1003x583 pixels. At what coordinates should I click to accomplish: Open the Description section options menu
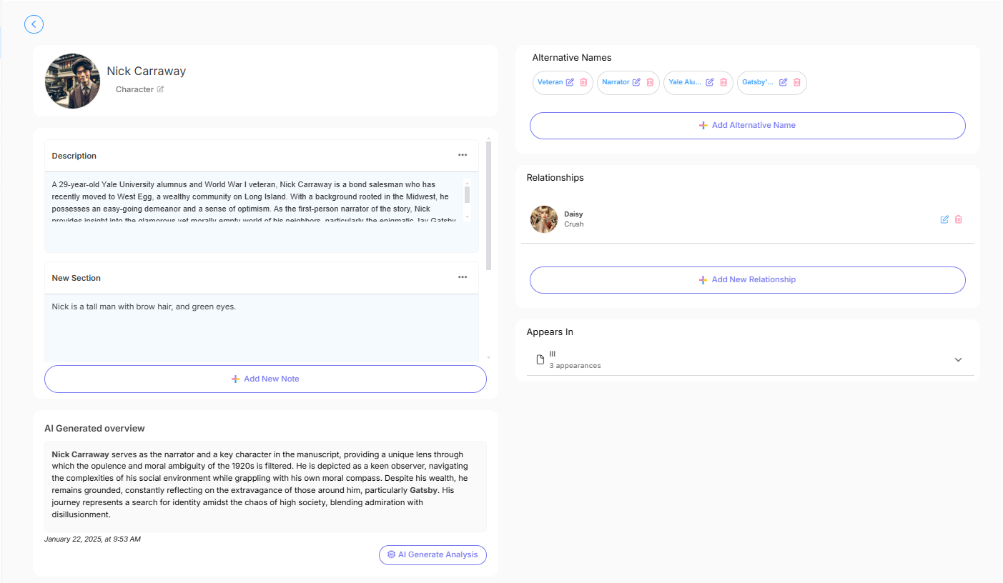point(463,155)
